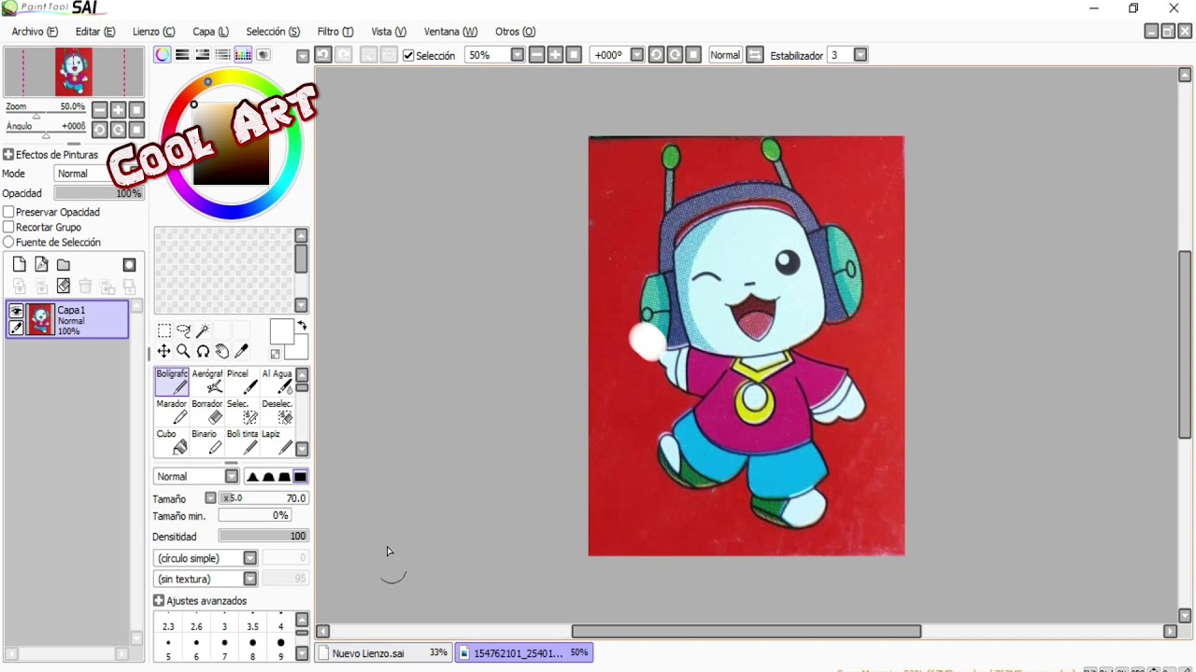Select the Binario binary pen tool
This screenshot has width=1196, height=672.
(207, 441)
